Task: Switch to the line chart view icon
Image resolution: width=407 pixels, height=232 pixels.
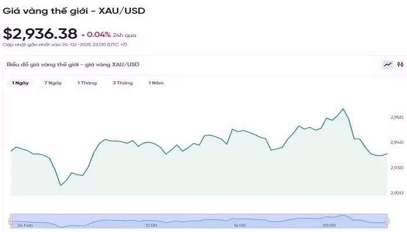Action: [x=388, y=64]
